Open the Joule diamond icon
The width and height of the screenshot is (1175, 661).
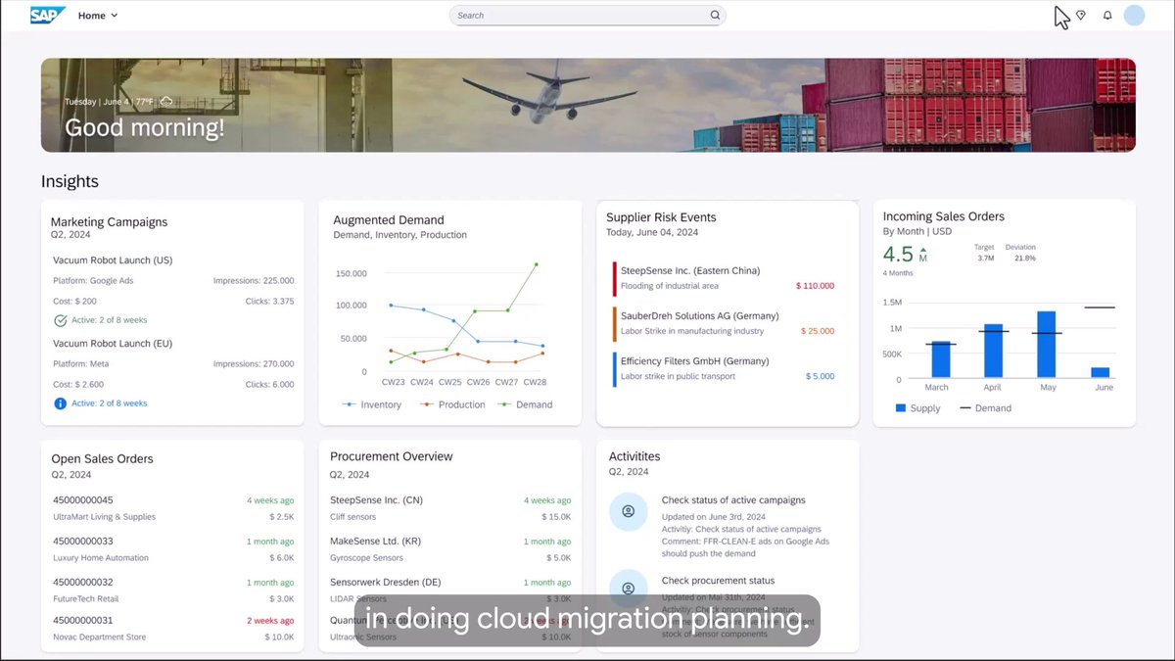[x=1081, y=16]
